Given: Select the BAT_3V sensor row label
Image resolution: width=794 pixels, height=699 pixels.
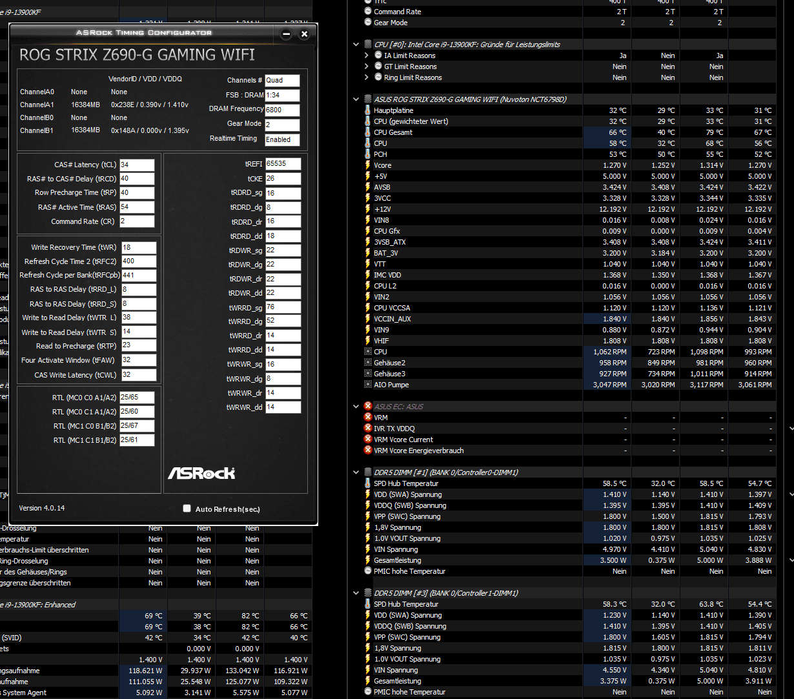Looking at the screenshot, I should [x=386, y=253].
